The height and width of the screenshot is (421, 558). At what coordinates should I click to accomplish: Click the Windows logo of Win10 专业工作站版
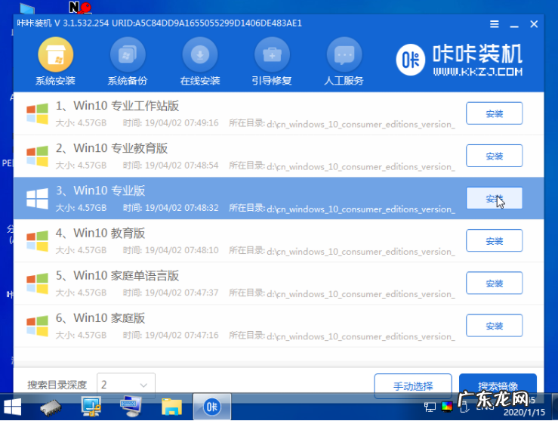(x=37, y=113)
